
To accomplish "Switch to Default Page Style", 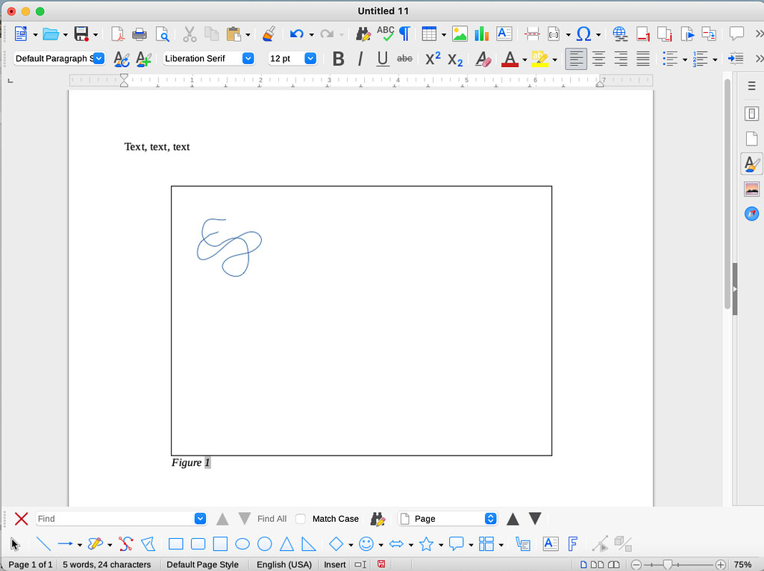I will coord(204,564).
